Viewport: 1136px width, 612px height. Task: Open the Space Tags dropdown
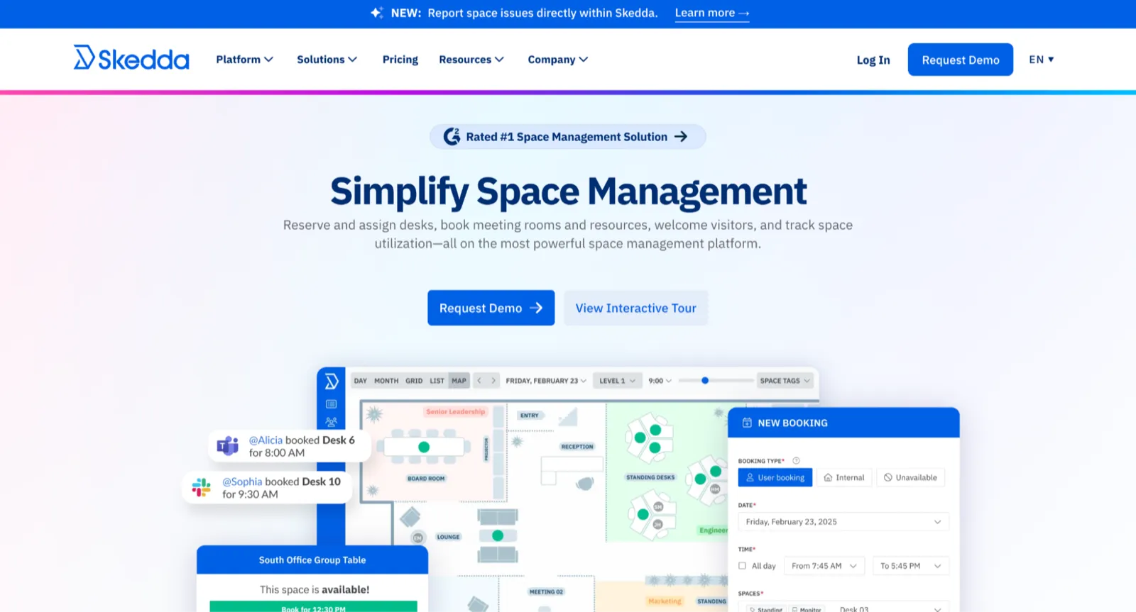click(785, 381)
